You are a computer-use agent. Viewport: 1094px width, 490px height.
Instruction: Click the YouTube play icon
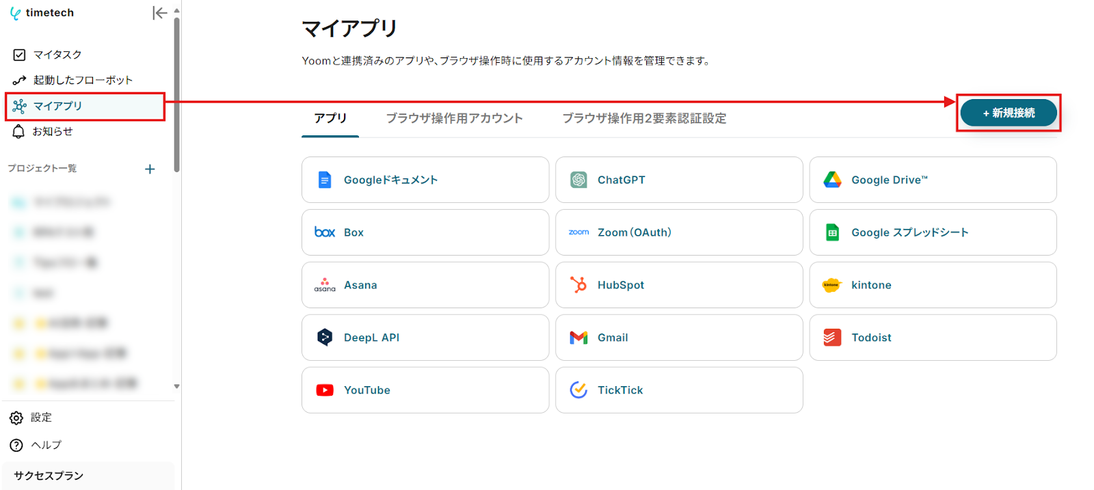coord(325,390)
